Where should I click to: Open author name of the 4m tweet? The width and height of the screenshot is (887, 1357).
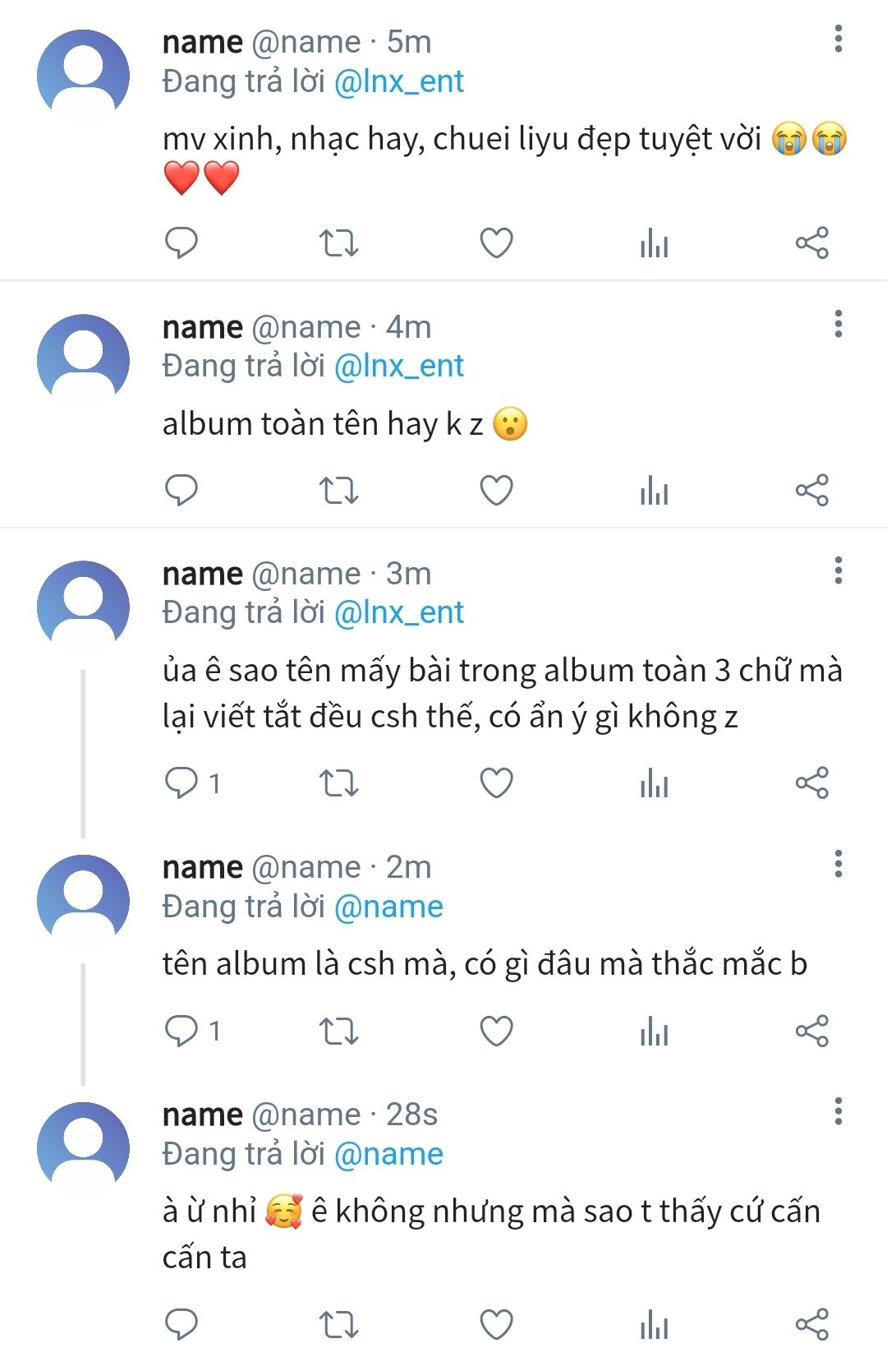(x=202, y=327)
